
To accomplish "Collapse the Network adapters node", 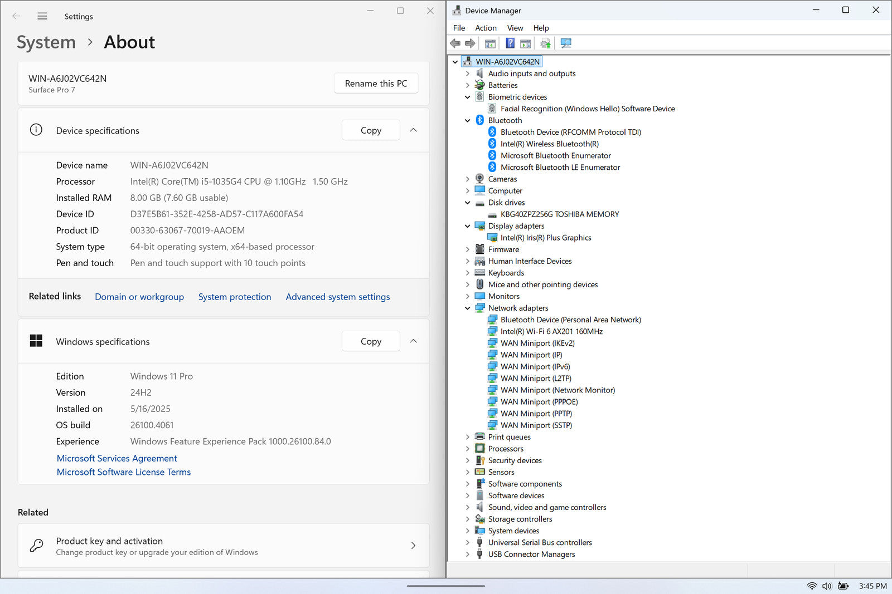I will click(x=468, y=308).
